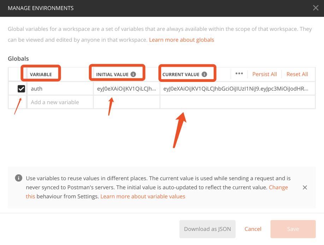Click Persist All
This screenshot has height=245, width=324.
point(264,74)
